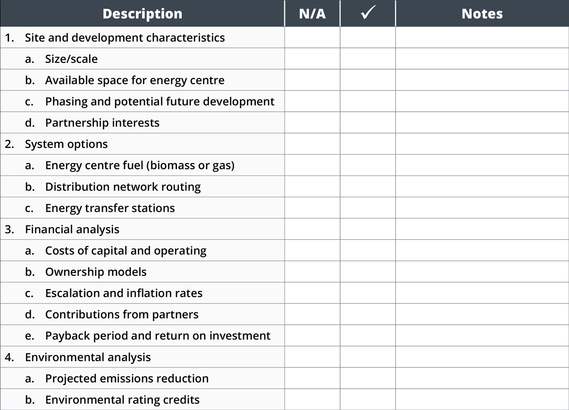
Task: Select the '3. Financial analysis' heading row
Action: pyautogui.click(x=284, y=229)
